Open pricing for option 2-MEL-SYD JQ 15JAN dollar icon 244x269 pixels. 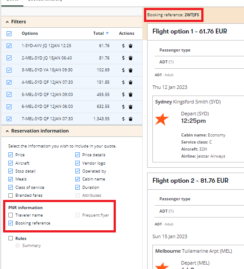pos(123,58)
